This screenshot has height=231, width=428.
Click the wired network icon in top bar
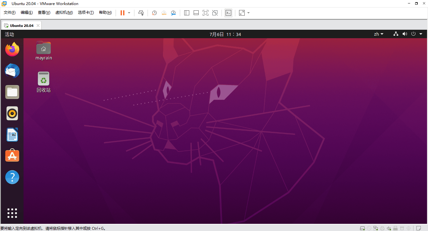click(396, 34)
